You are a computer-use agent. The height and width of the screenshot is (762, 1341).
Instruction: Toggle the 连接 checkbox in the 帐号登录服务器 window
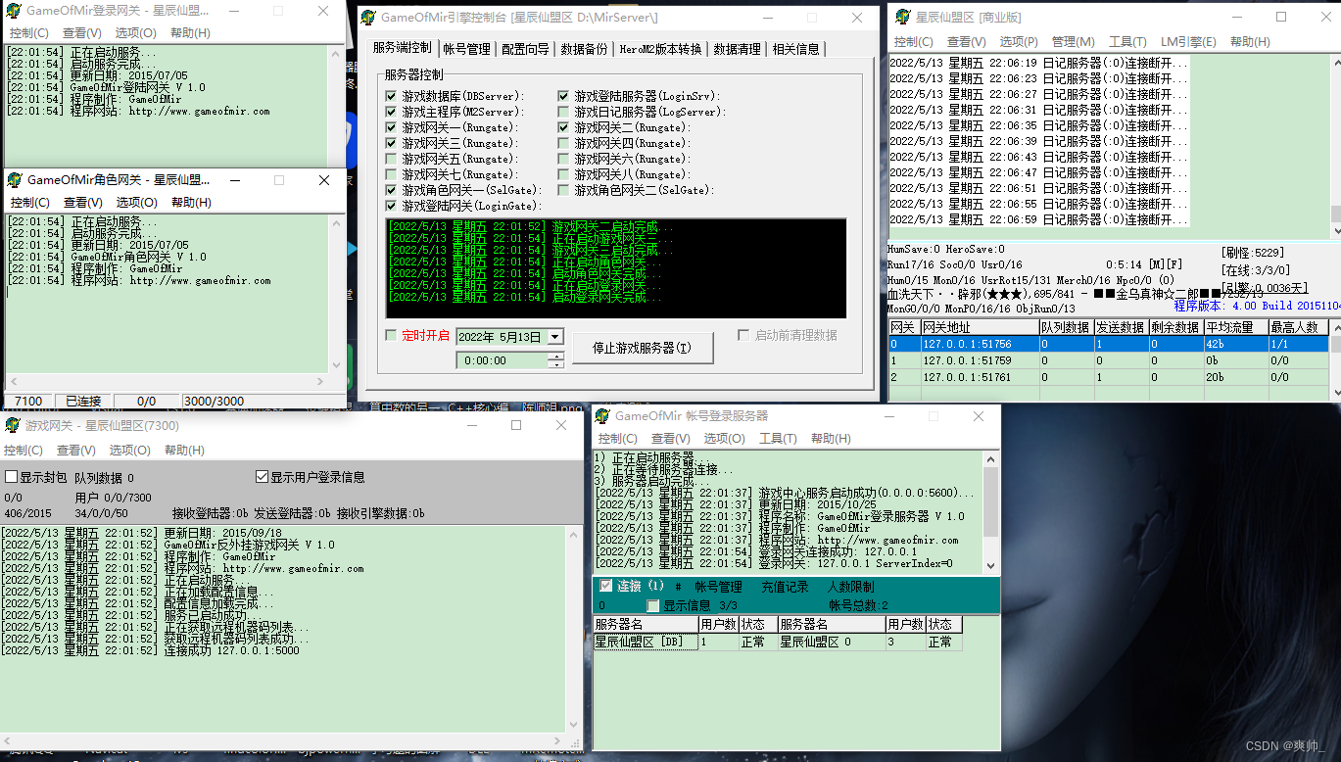click(x=605, y=586)
